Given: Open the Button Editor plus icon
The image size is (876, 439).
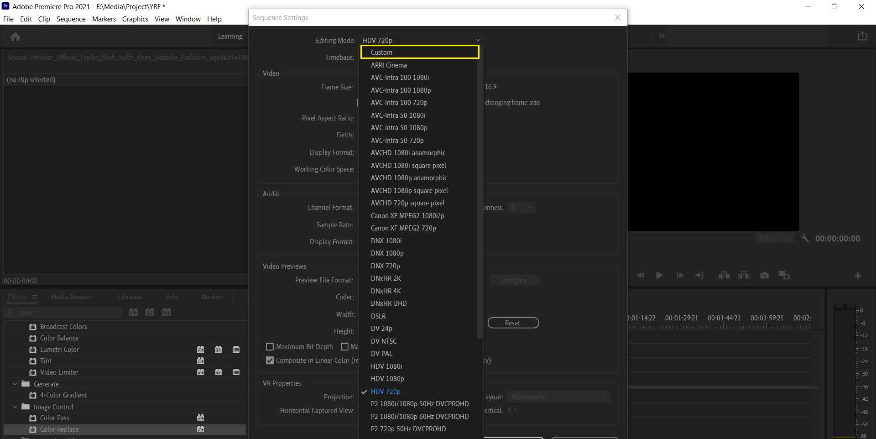Looking at the screenshot, I should tap(858, 276).
